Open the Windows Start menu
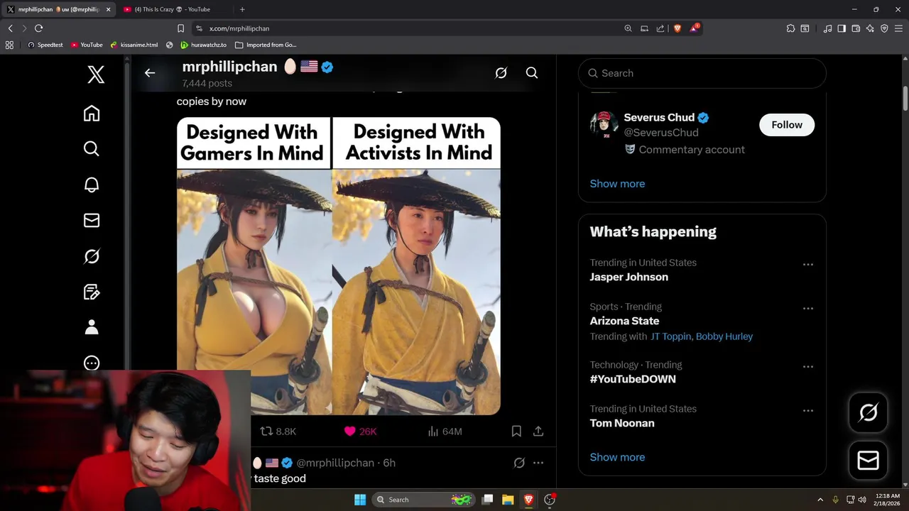 point(360,500)
